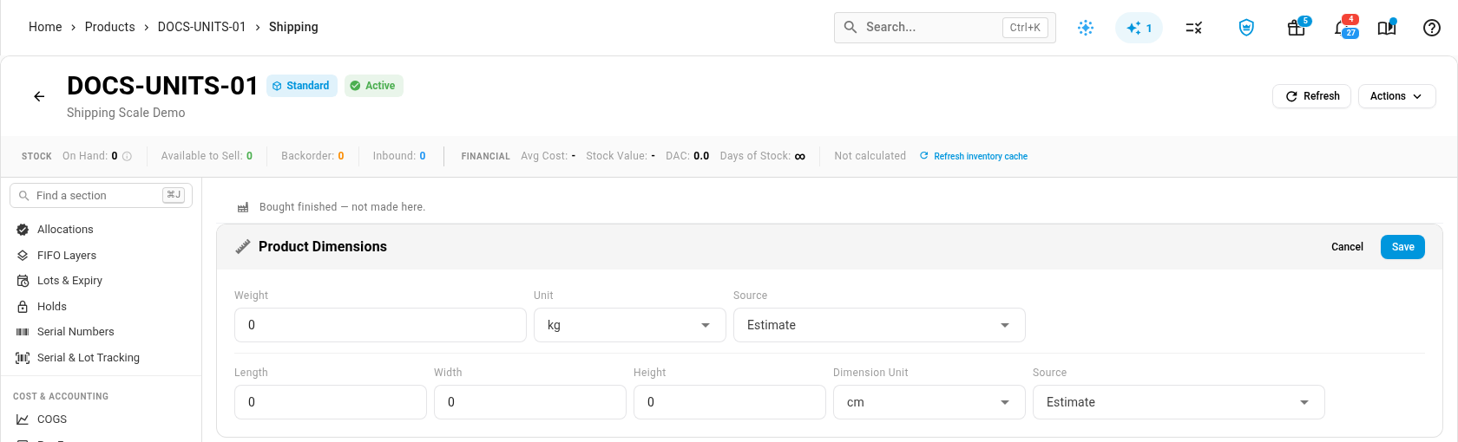The height and width of the screenshot is (442, 1458).
Task: Click the search magnifier icon in the top bar
Action: tap(850, 27)
